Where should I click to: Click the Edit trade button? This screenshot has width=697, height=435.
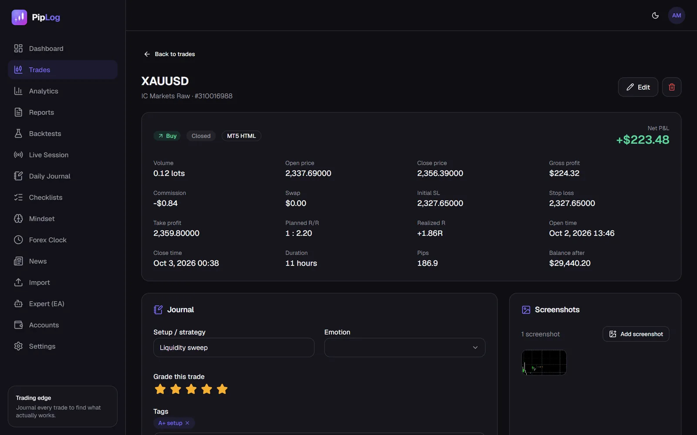coord(638,87)
